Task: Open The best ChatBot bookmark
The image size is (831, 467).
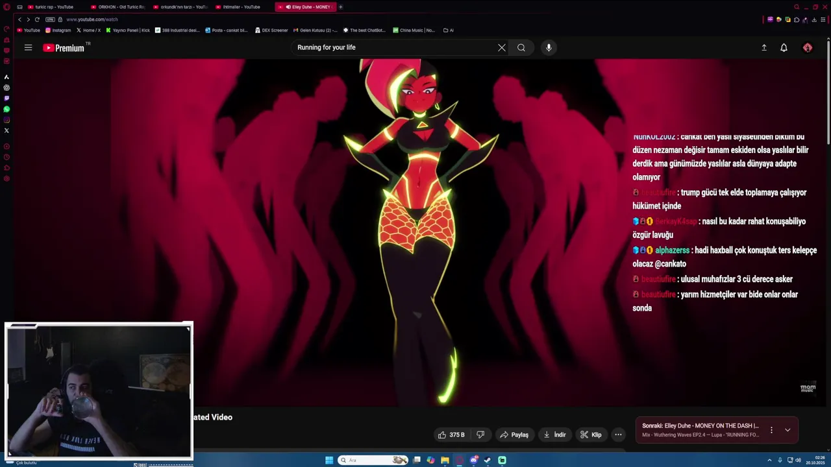Action: pos(364,30)
